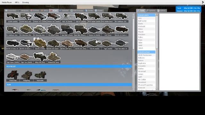This screenshot has height=115, width=205.
Task: Open the NPCs top menu
Action: (x=17, y=2)
